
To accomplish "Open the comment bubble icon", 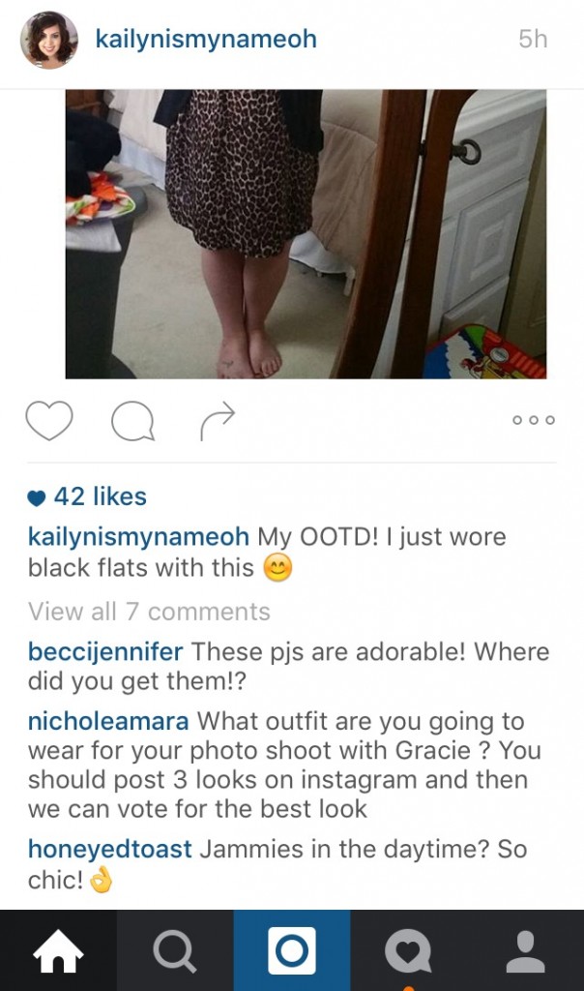I will tap(132, 421).
